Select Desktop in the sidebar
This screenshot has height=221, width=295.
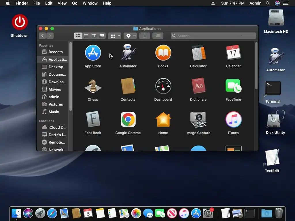(52, 67)
